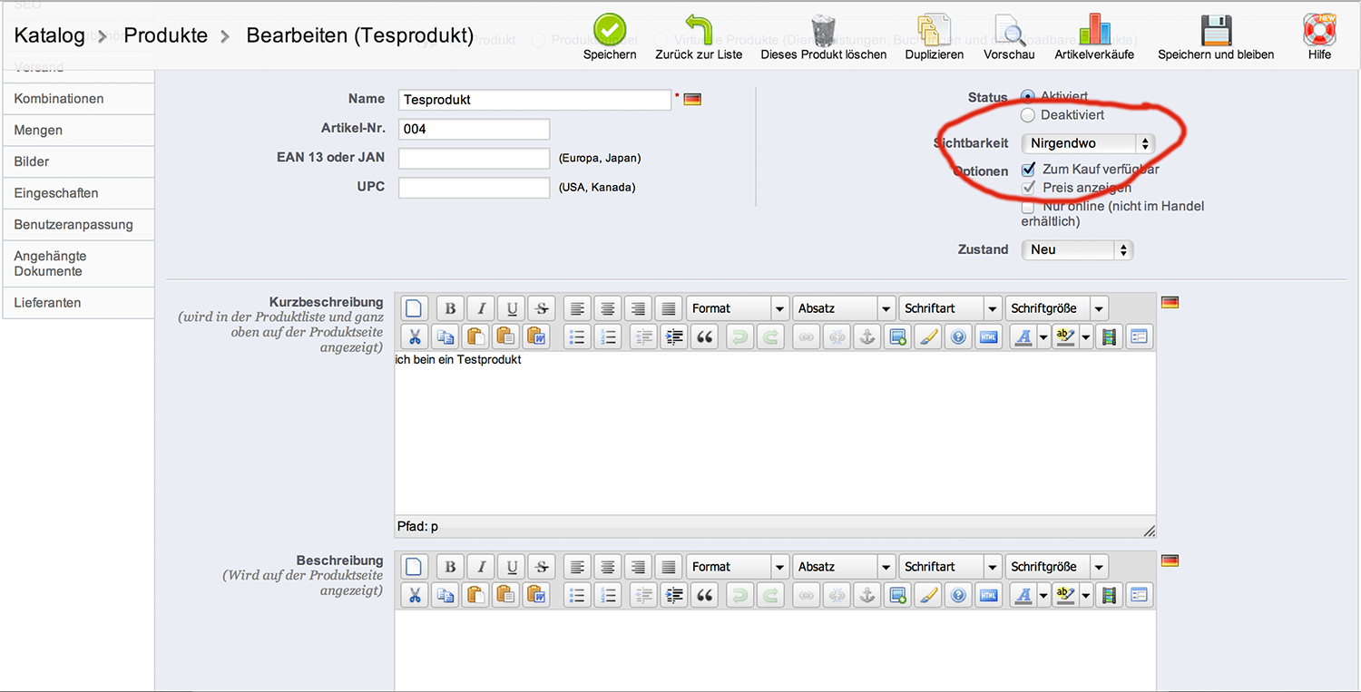Screen dimensions: 1361x692
Task: Apply blockquote in Kurzbeschreibung editor
Action: pos(704,337)
